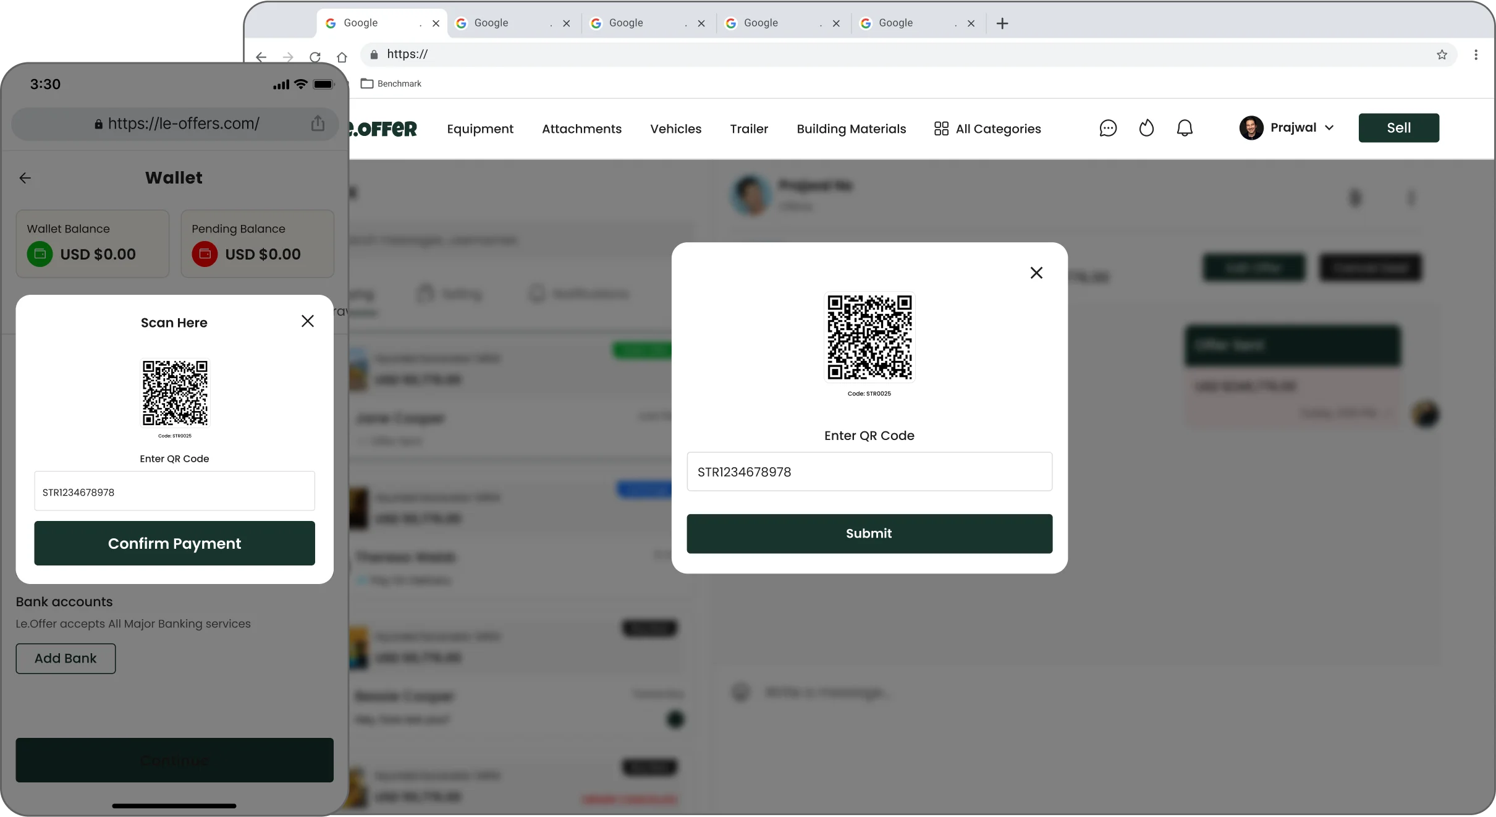Expand All Categories menu
Image resolution: width=1496 pixels, height=817 pixels.
click(987, 129)
